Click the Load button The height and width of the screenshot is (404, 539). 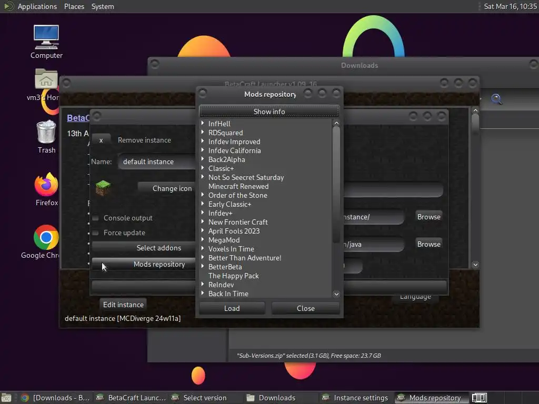[x=232, y=308]
